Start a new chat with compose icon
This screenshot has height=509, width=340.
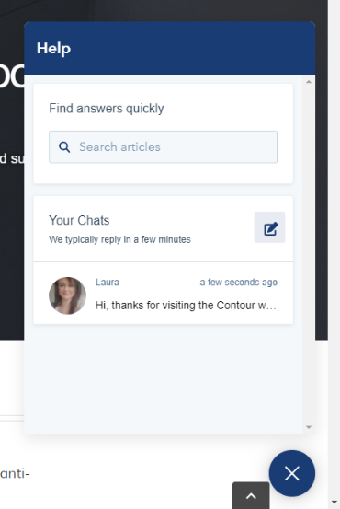point(269,227)
